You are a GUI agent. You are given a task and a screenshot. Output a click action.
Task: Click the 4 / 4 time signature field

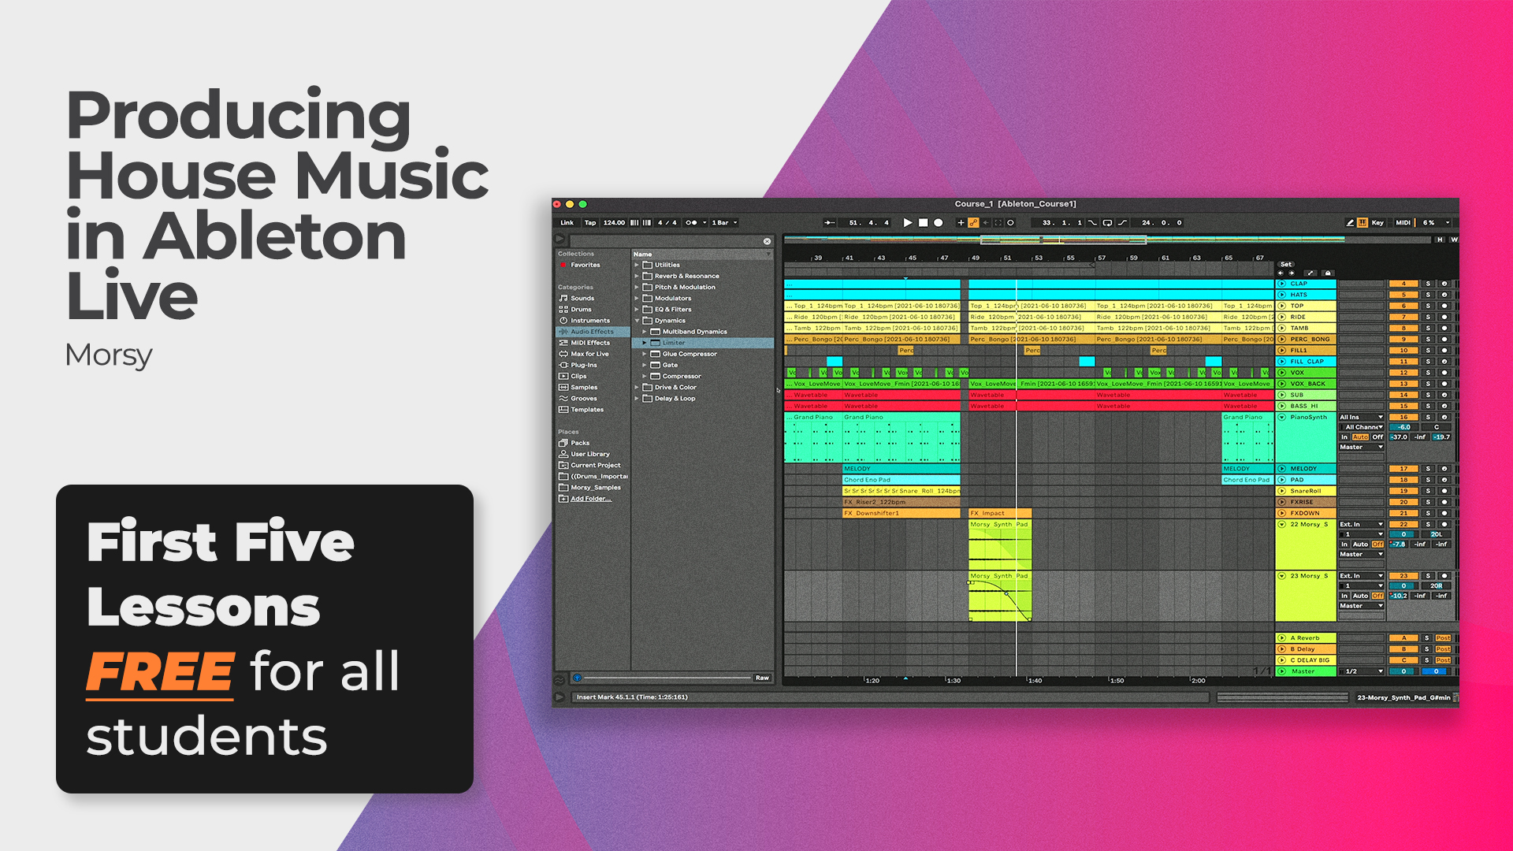click(x=667, y=223)
